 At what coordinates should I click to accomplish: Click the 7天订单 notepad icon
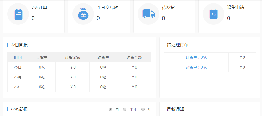tap(18, 14)
